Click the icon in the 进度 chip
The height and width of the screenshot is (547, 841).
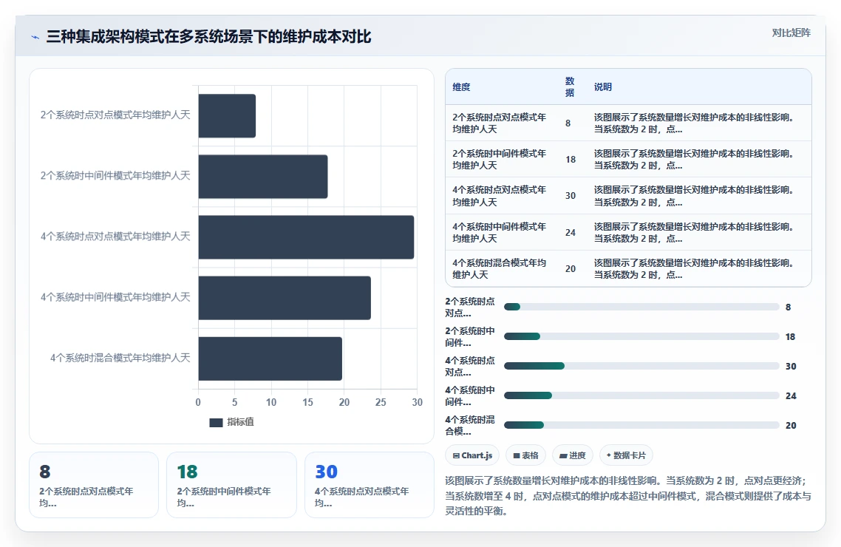[x=563, y=456]
